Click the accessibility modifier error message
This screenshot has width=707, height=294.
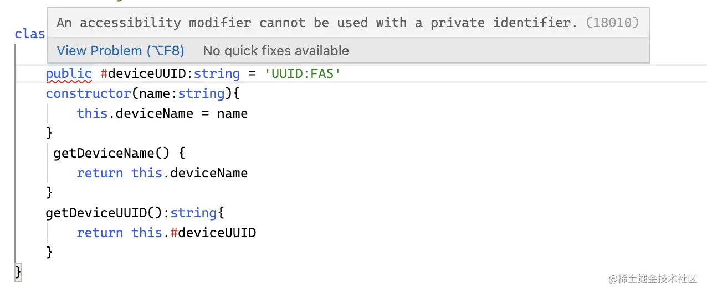tap(317, 23)
